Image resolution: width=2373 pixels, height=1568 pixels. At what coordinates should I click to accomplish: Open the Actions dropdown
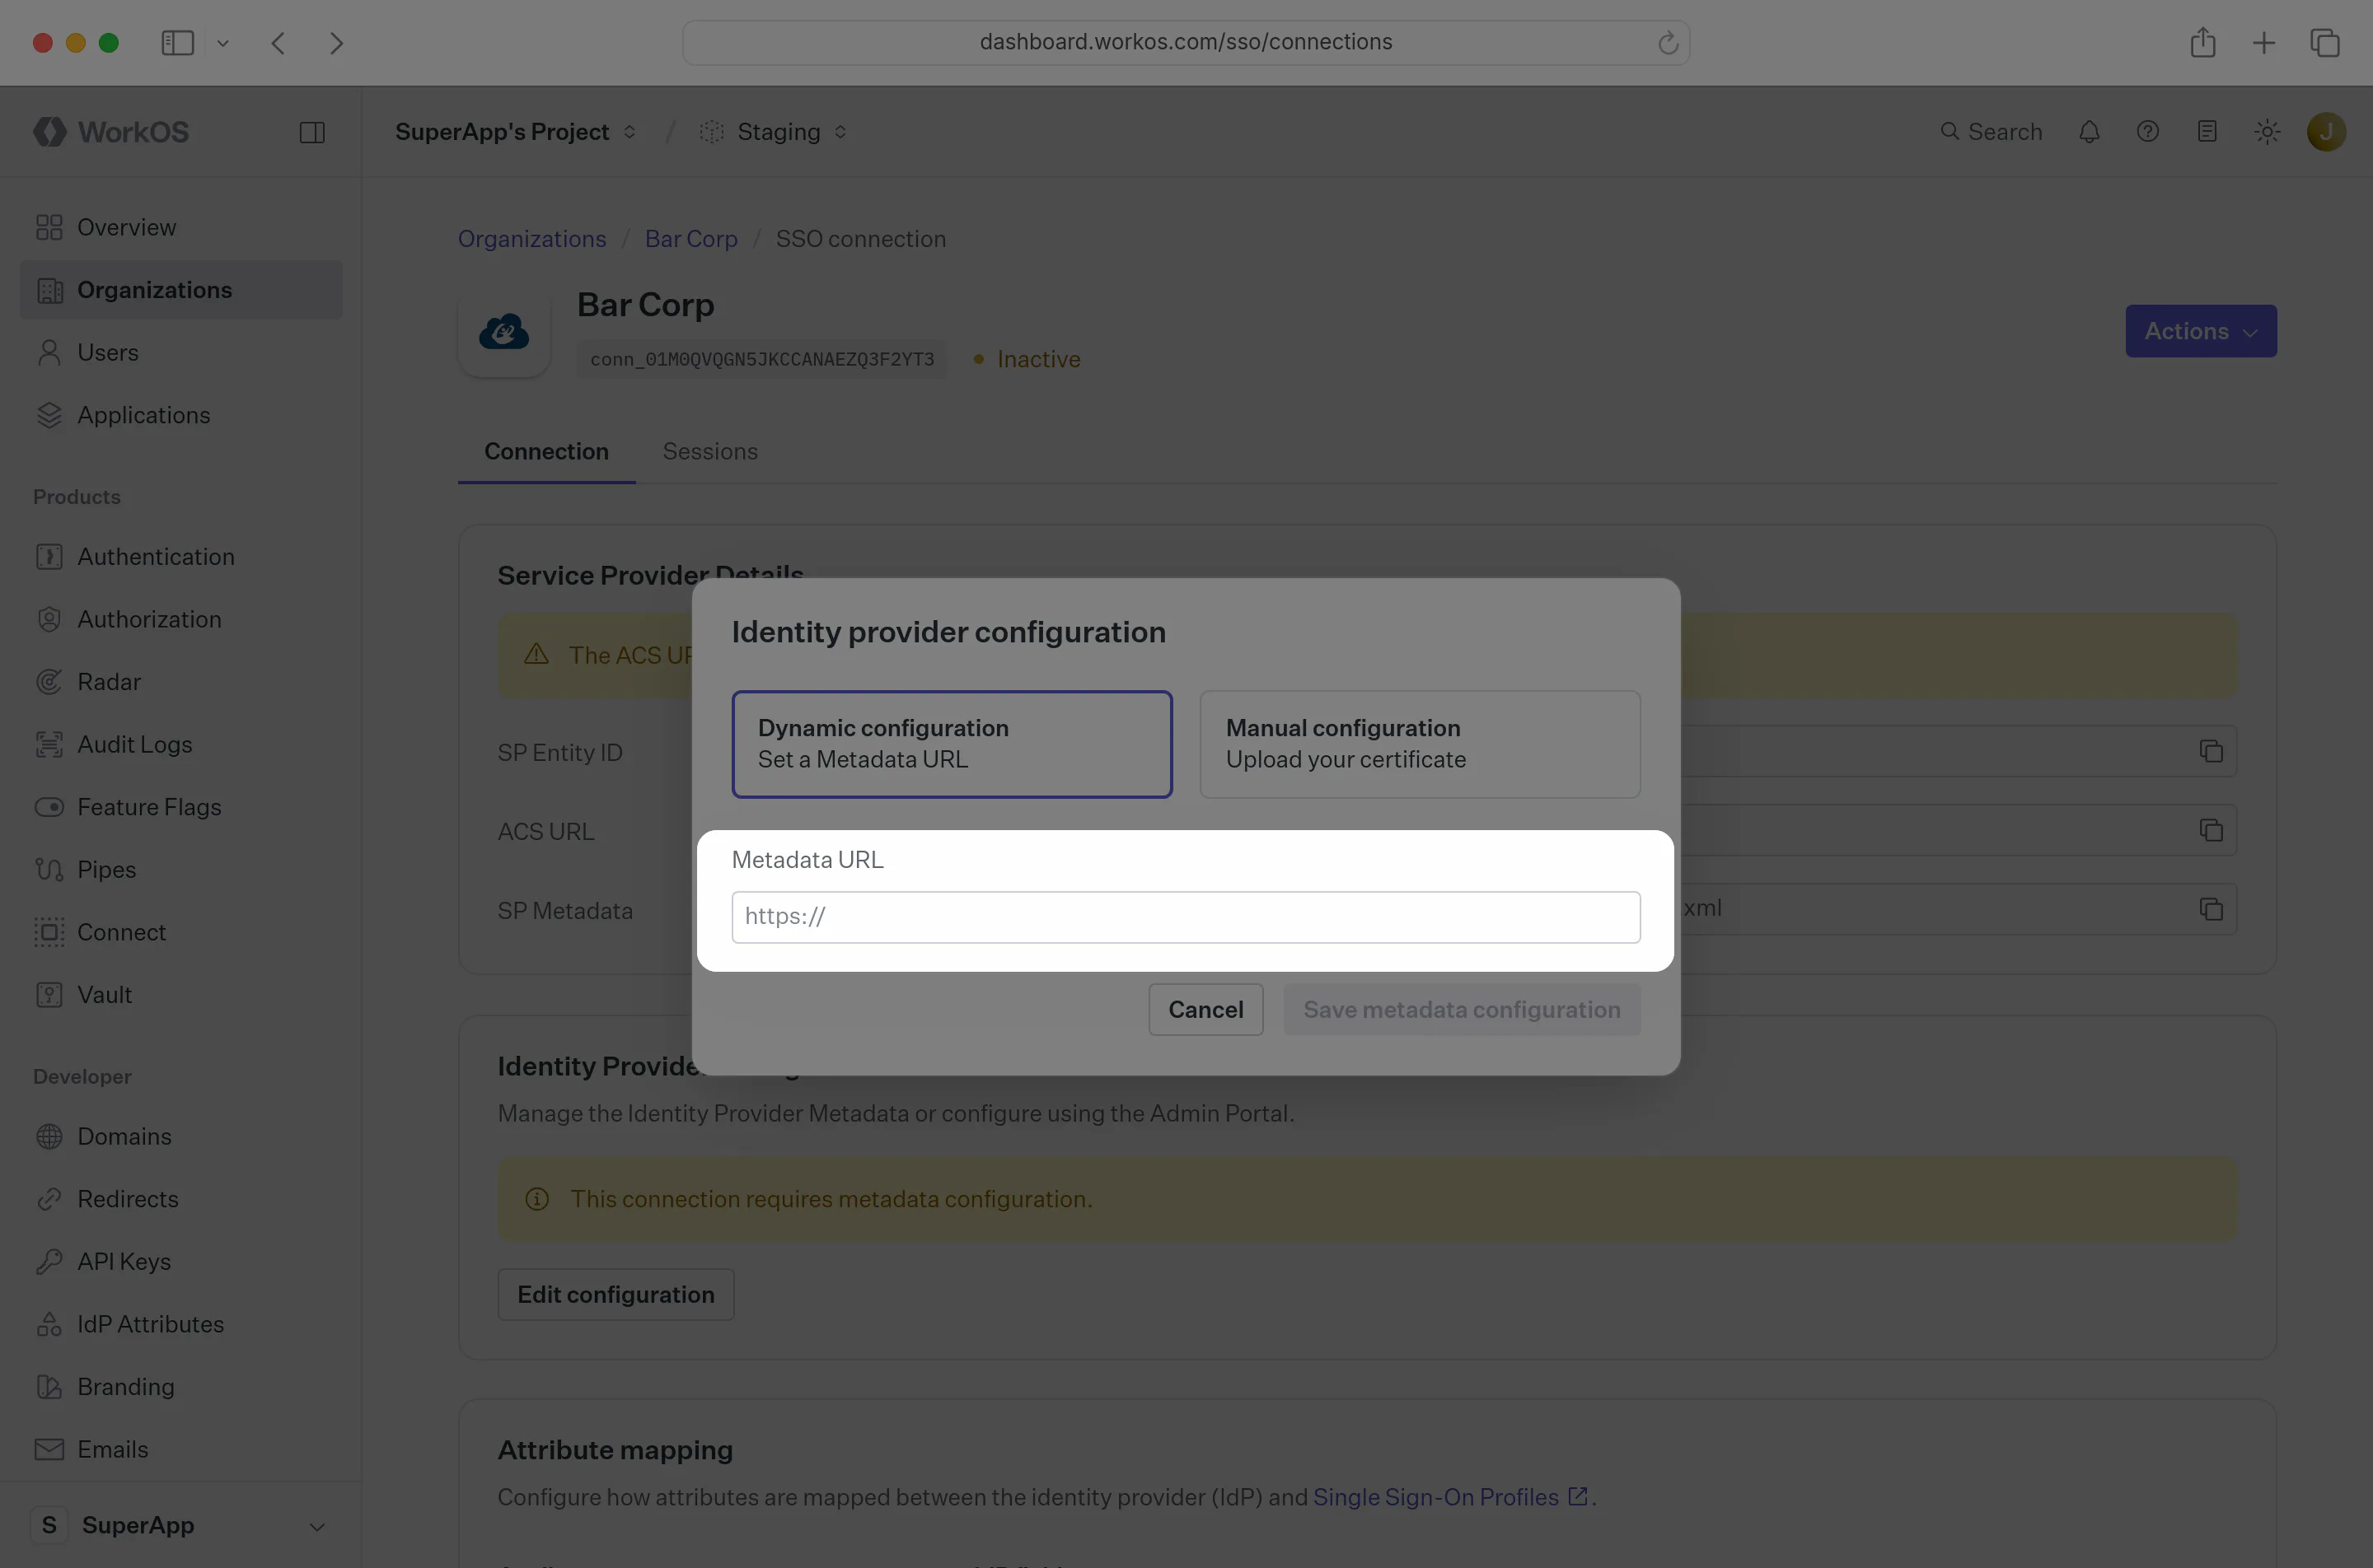coord(2201,331)
